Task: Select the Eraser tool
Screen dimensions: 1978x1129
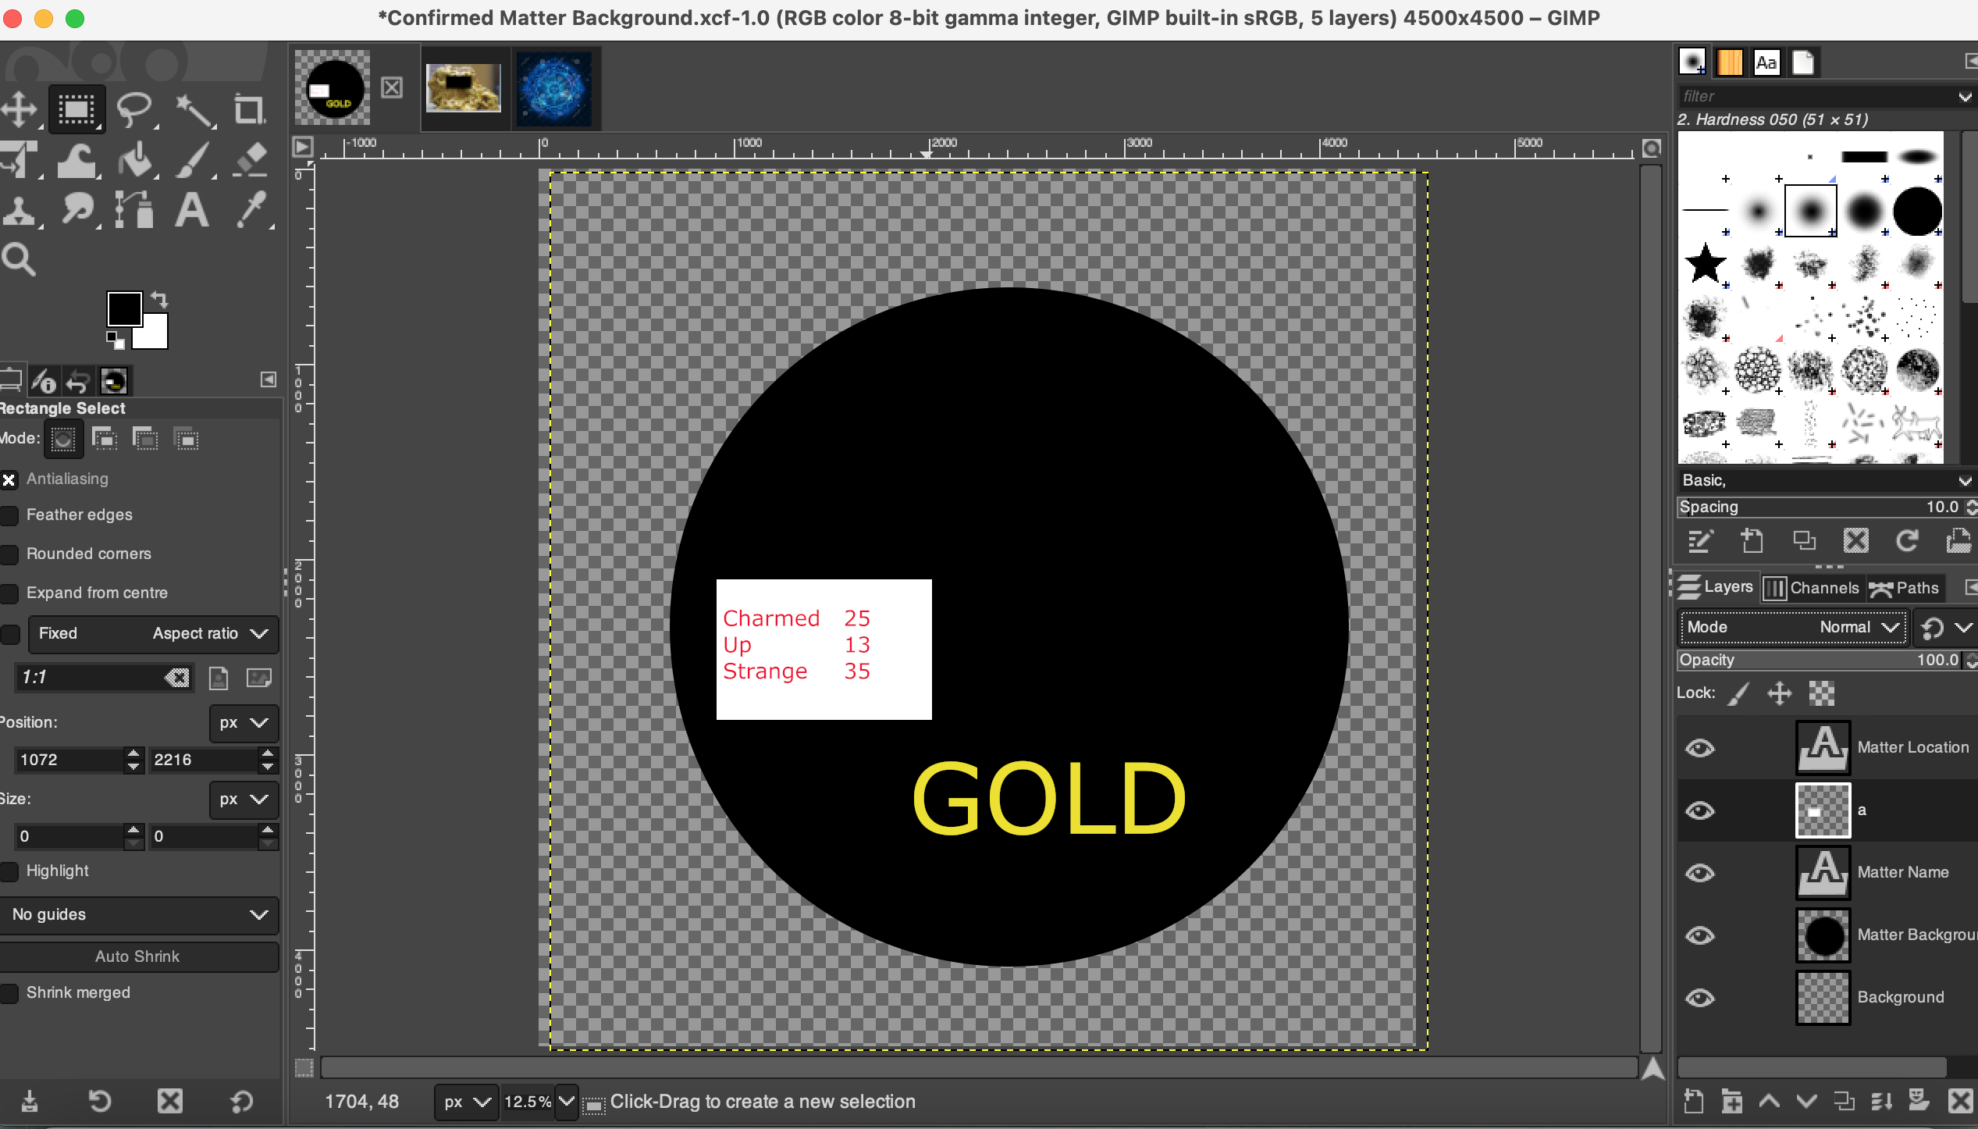Action: [x=250, y=161]
